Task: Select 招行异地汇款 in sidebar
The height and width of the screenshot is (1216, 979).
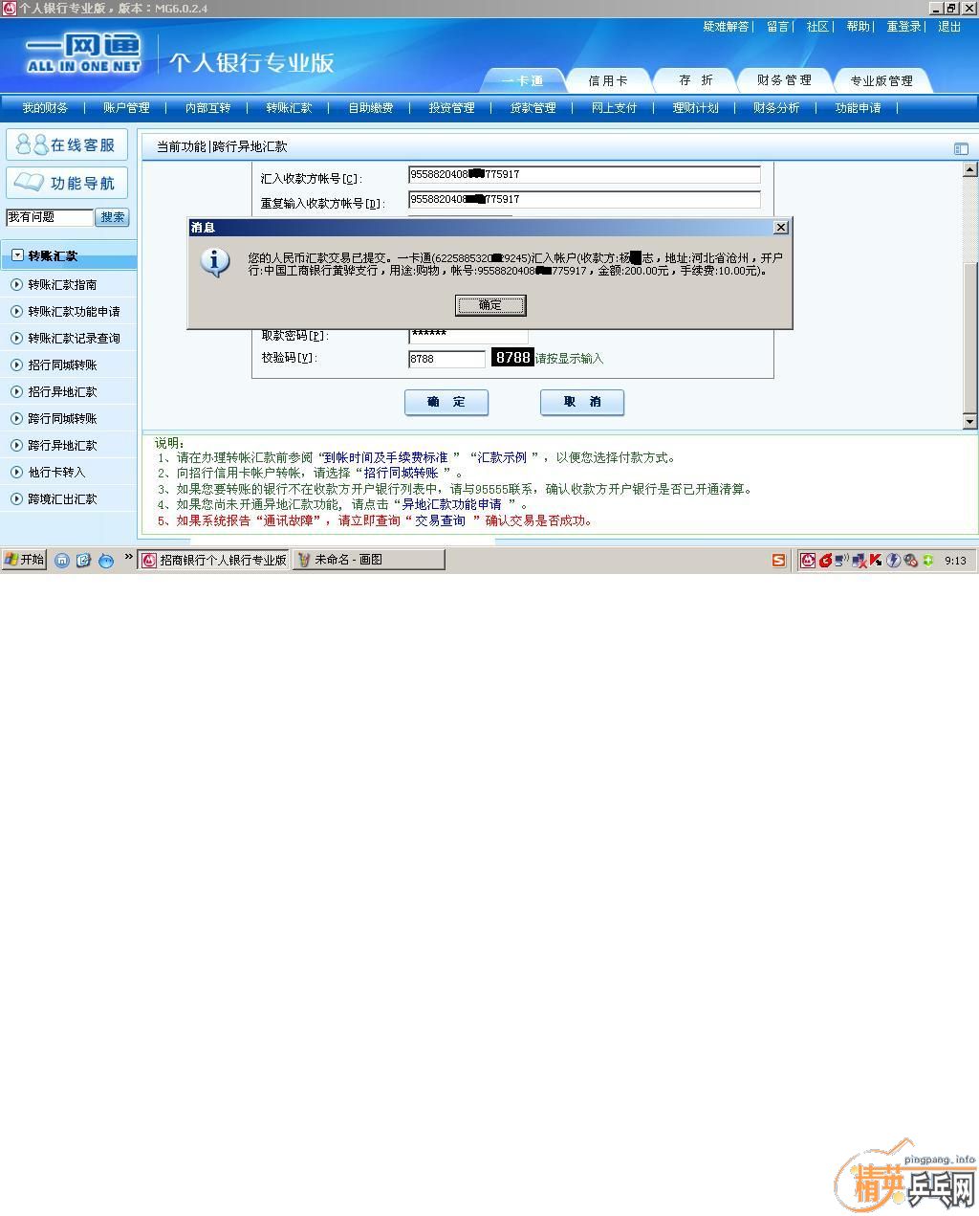Action: click(62, 391)
